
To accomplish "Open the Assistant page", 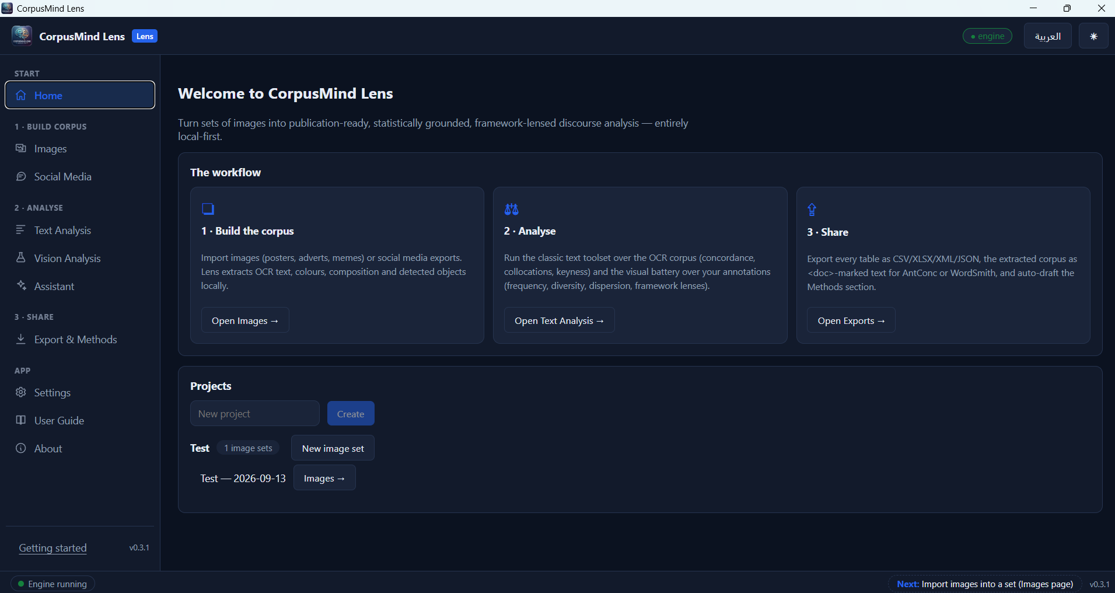I will [x=80, y=287].
